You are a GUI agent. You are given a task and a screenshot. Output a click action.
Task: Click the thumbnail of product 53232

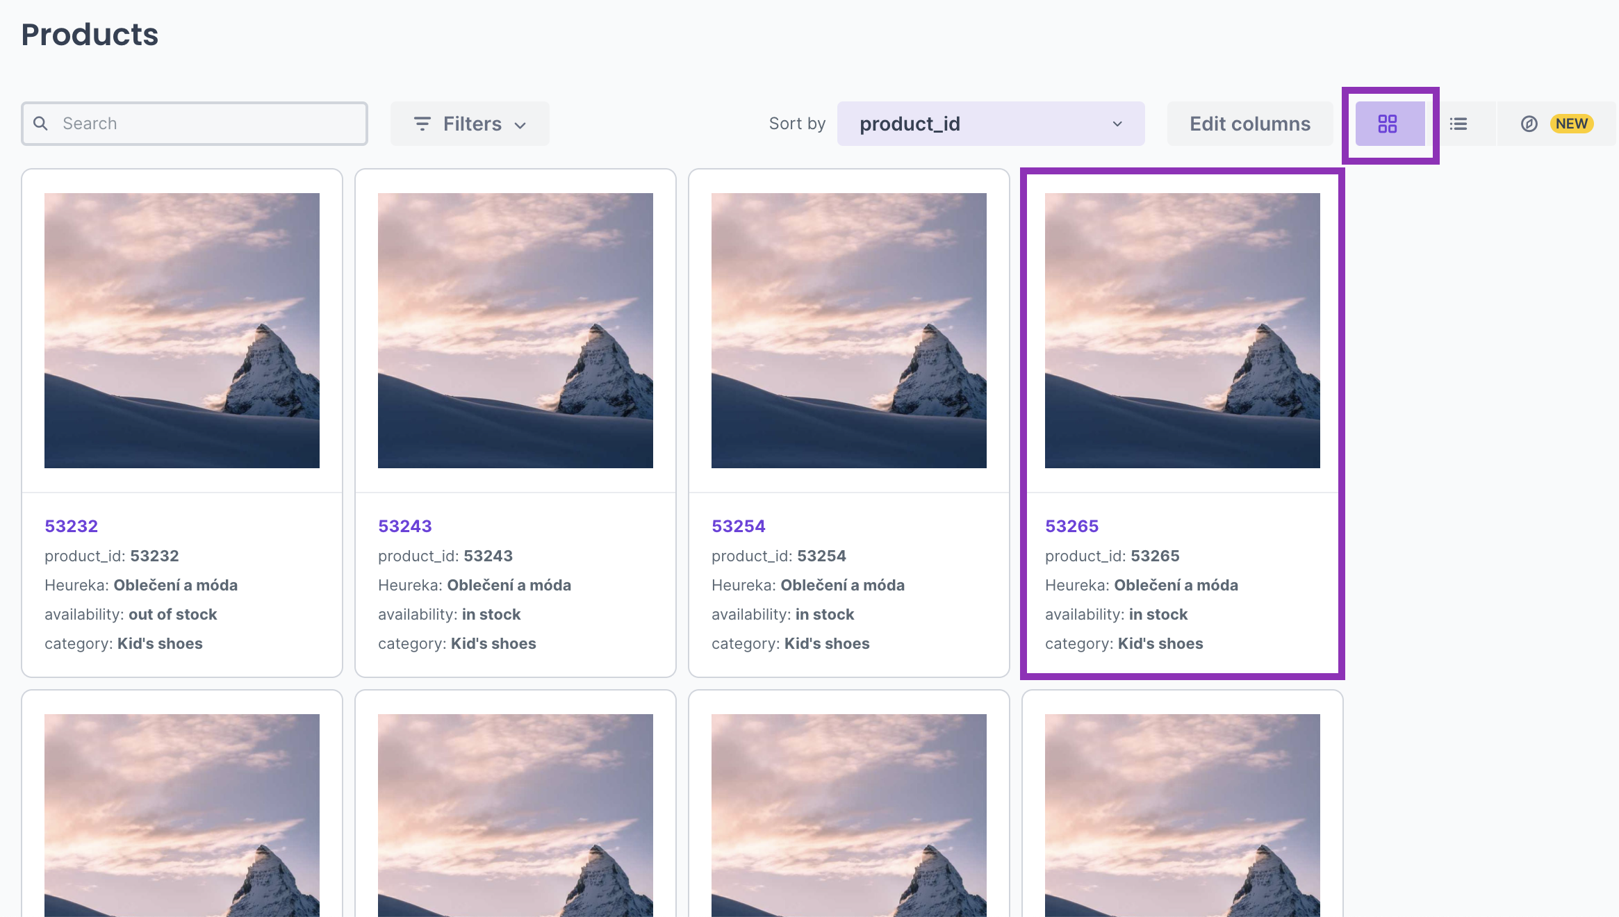coord(182,330)
